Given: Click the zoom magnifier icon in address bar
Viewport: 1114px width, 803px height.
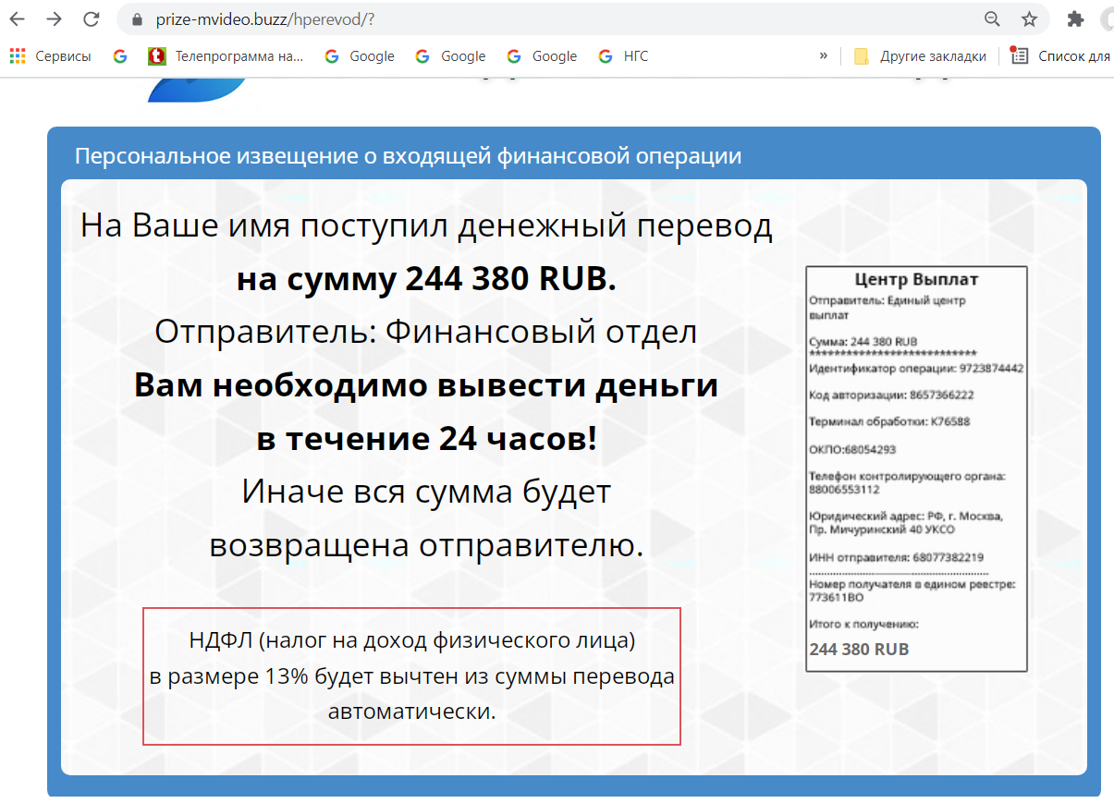Looking at the screenshot, I should 992,19.
